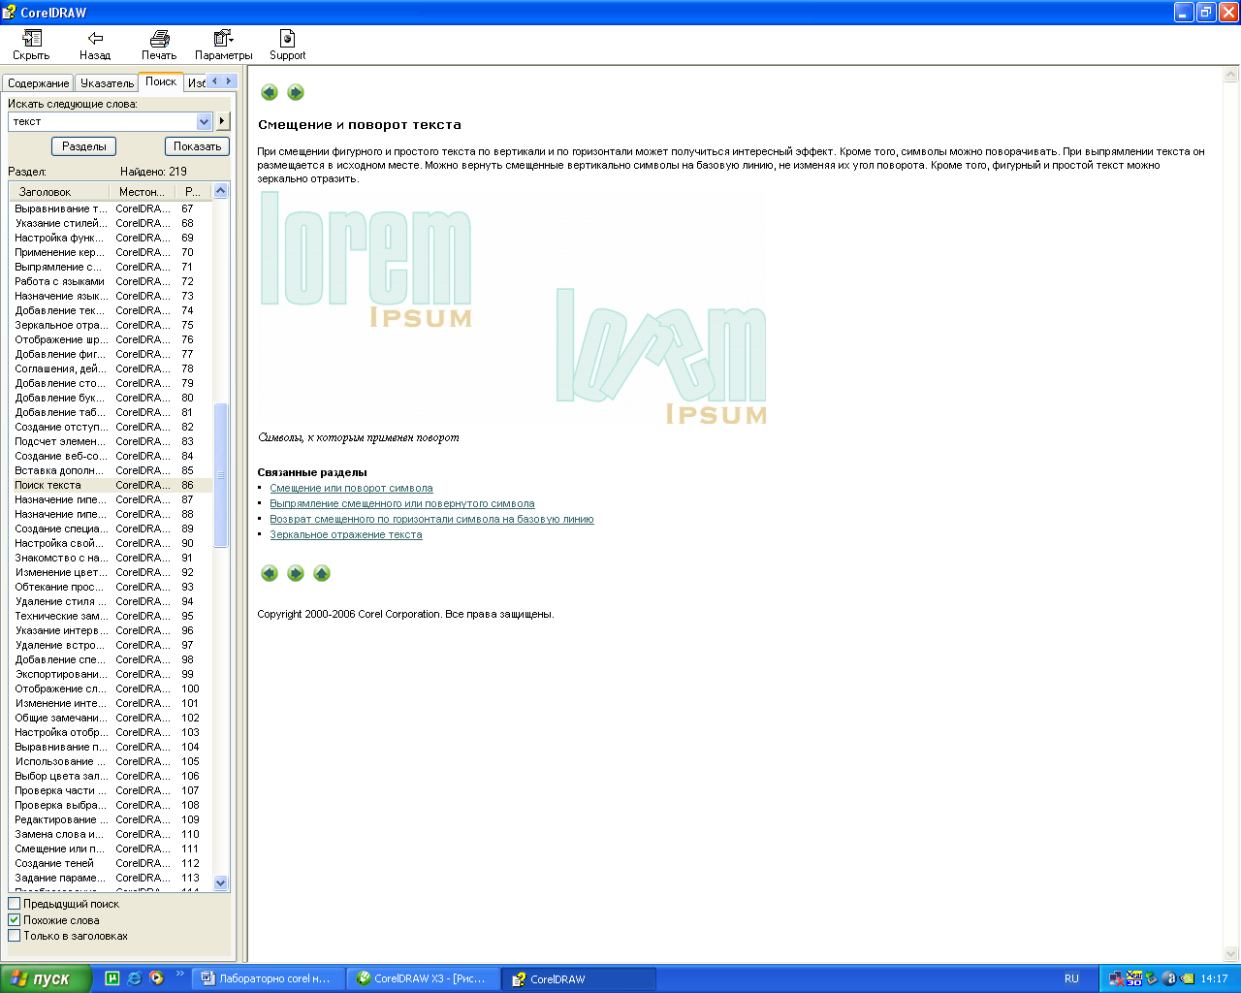Image resolution: width=1241 pixels, height=993 pixels.
Task: Open link Выпрямление смещенного или повернутого символа
Action: point(402,503)
